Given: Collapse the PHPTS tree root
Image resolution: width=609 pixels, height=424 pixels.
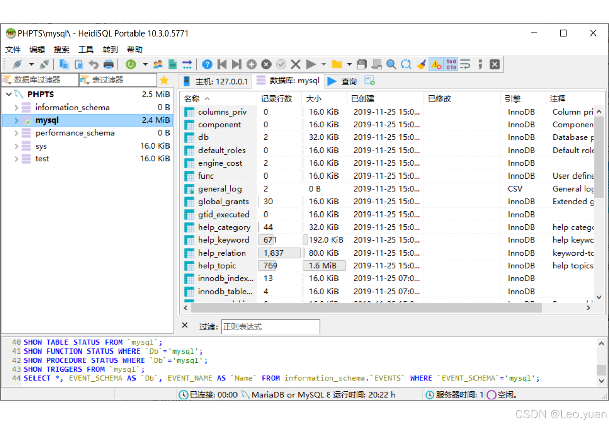Looking at the screenshot, I should pyautogui.click(x=9, y=94).
